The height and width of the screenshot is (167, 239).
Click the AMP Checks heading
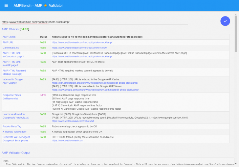click(x=10, y=29)
